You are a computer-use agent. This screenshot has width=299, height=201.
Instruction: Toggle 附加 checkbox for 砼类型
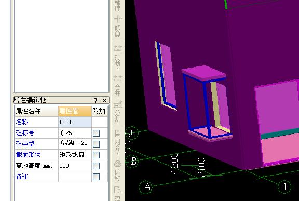(x=97, y=144)
